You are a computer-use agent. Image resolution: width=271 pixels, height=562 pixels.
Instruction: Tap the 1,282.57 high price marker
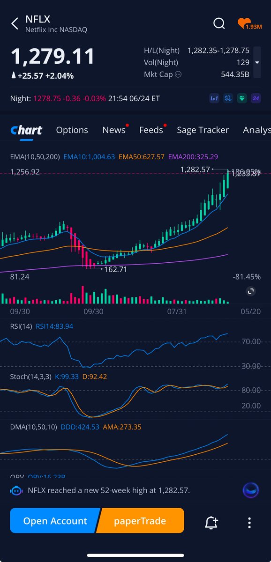[195, 170]
